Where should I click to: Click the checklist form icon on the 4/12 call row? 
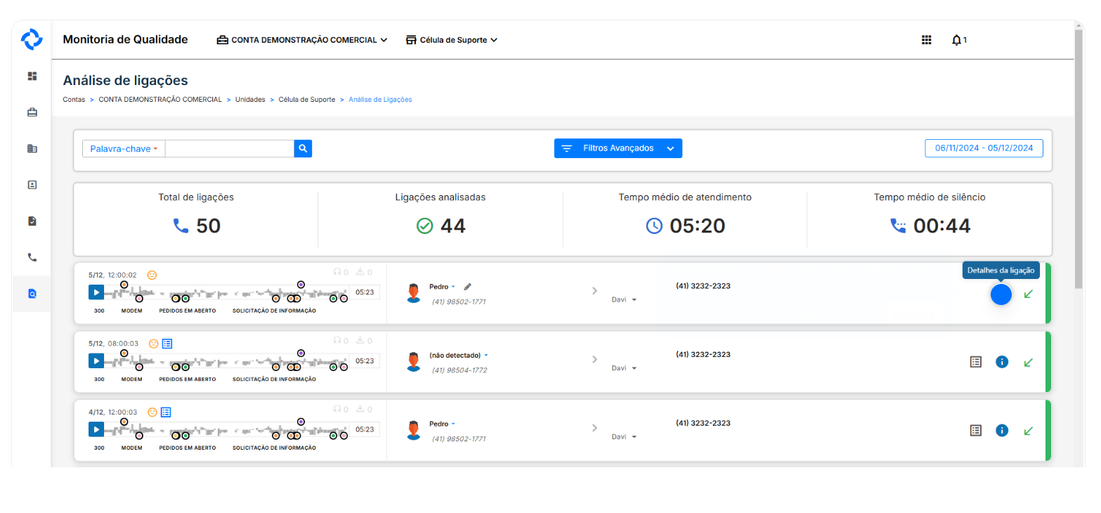point(975,430)
